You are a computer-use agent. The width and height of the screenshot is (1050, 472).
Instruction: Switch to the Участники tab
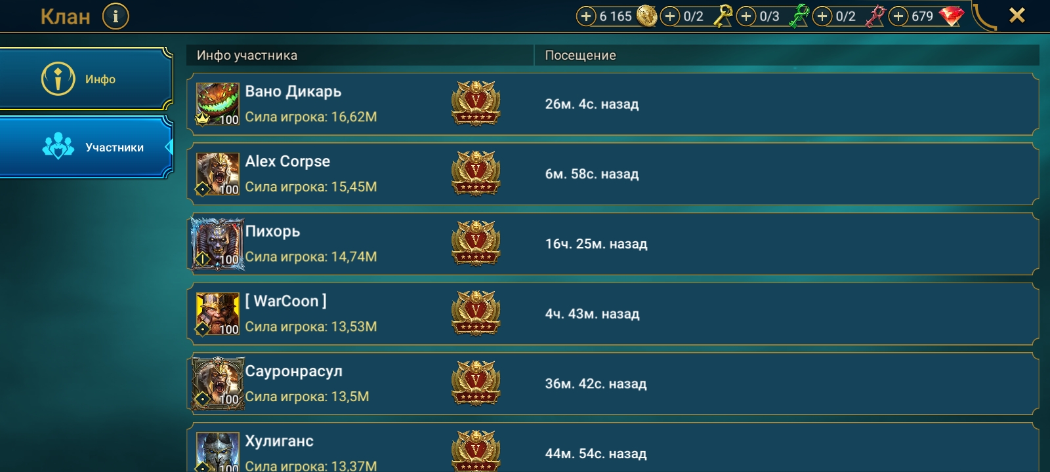[86, 147]
